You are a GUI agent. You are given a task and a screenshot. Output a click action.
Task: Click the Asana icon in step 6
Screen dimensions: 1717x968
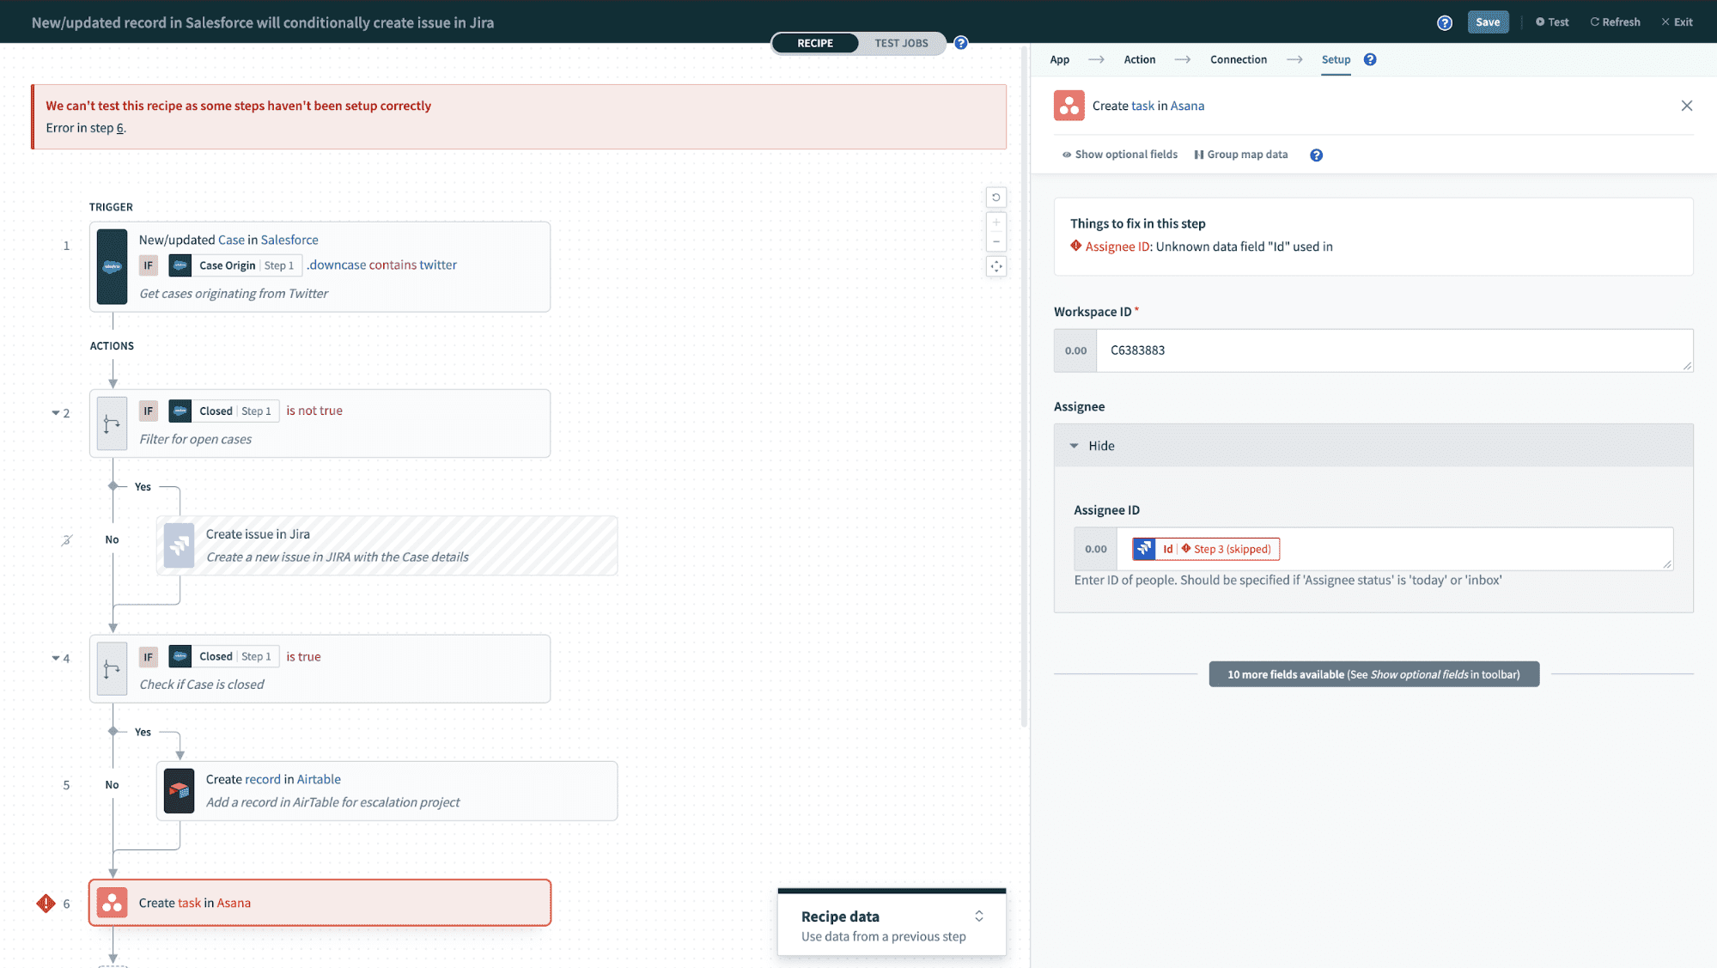tap(112, 903)
